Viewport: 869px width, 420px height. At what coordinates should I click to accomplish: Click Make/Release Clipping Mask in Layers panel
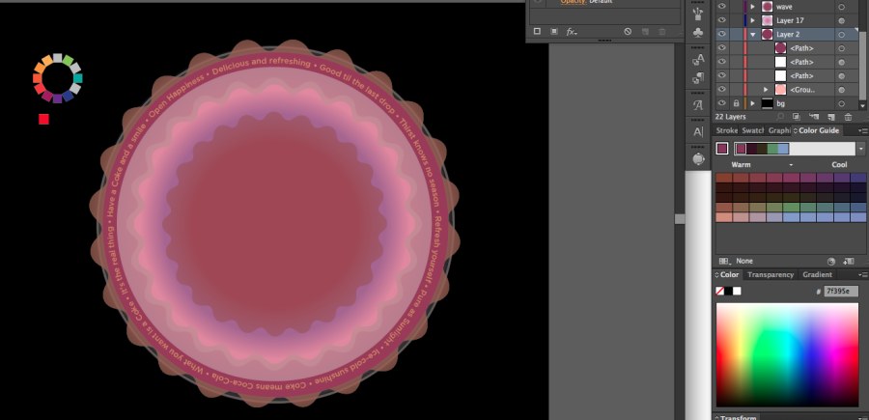tap(797, 117)
